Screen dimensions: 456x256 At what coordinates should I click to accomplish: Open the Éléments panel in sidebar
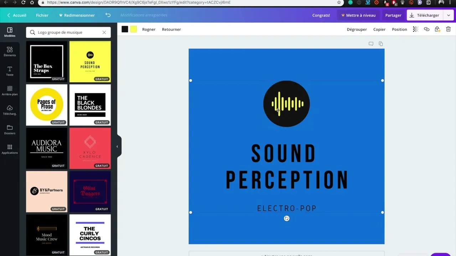click(10, 52)
